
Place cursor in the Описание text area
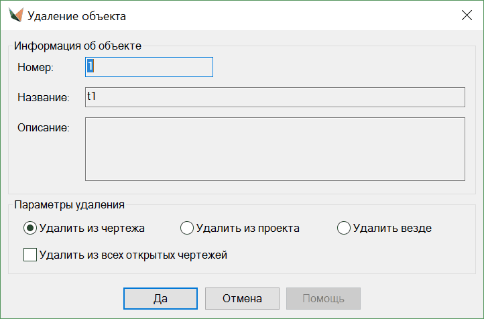tap(275, 149)
